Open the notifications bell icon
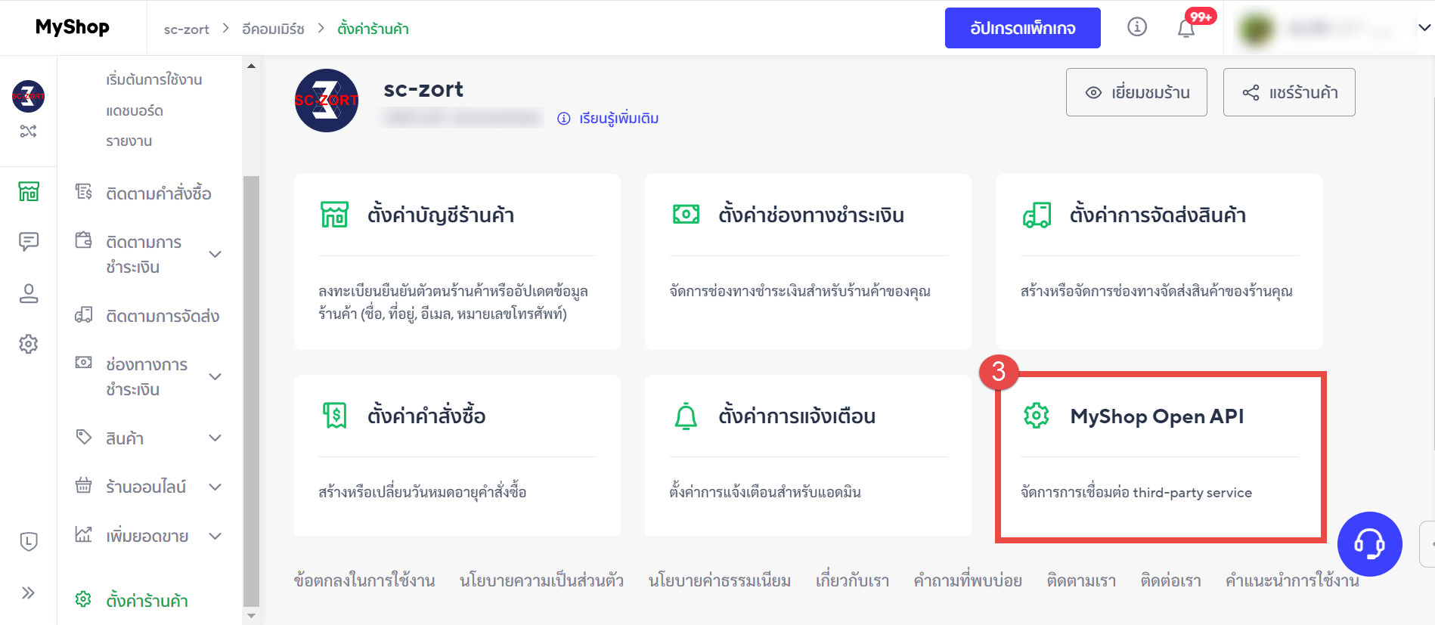This screenshot has height=625, width=1435. pos(1186,29)
